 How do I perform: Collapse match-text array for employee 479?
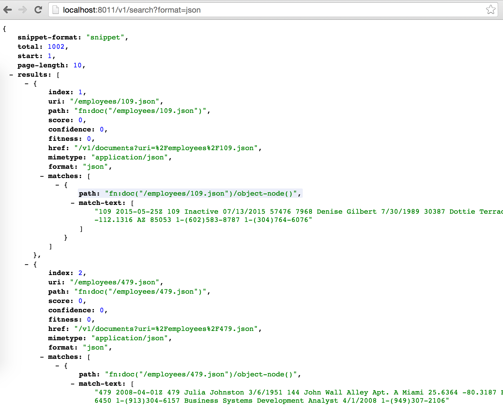point(73,384)
